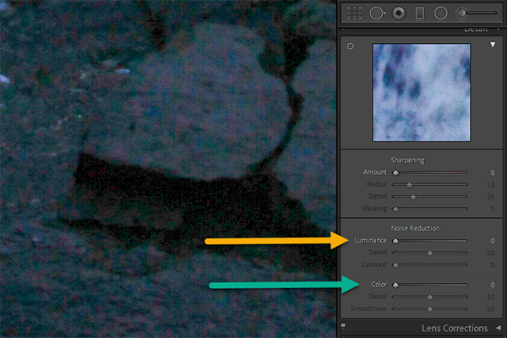Toggle the Lens Corrections panel switch
The height and width of the screenshot is (338, 507).
click(x=342, y=328)
